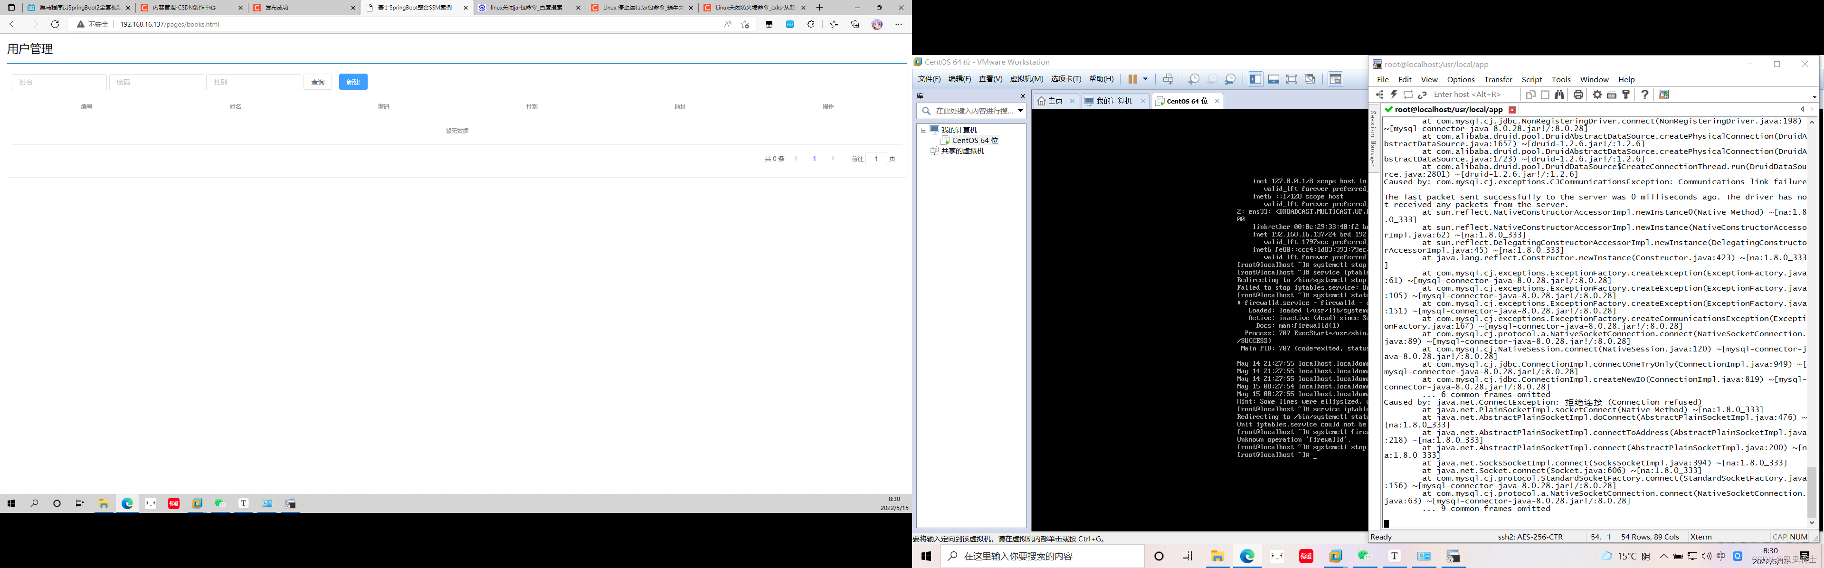Click the SecureCRT Quick Connect lightning icon
Image resolution: width=1824 pixels, height=568 pixels.
point(1394,95)
